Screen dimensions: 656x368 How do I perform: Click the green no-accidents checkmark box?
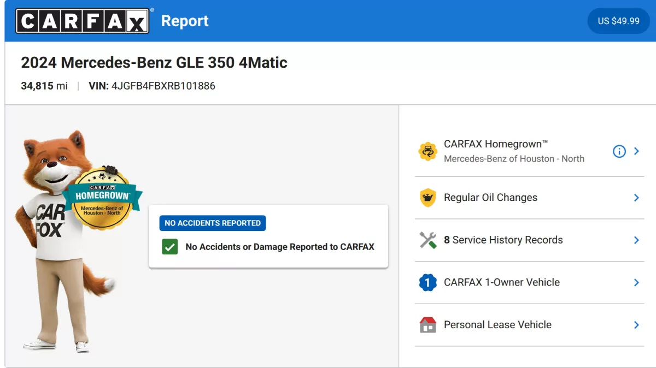169,247
